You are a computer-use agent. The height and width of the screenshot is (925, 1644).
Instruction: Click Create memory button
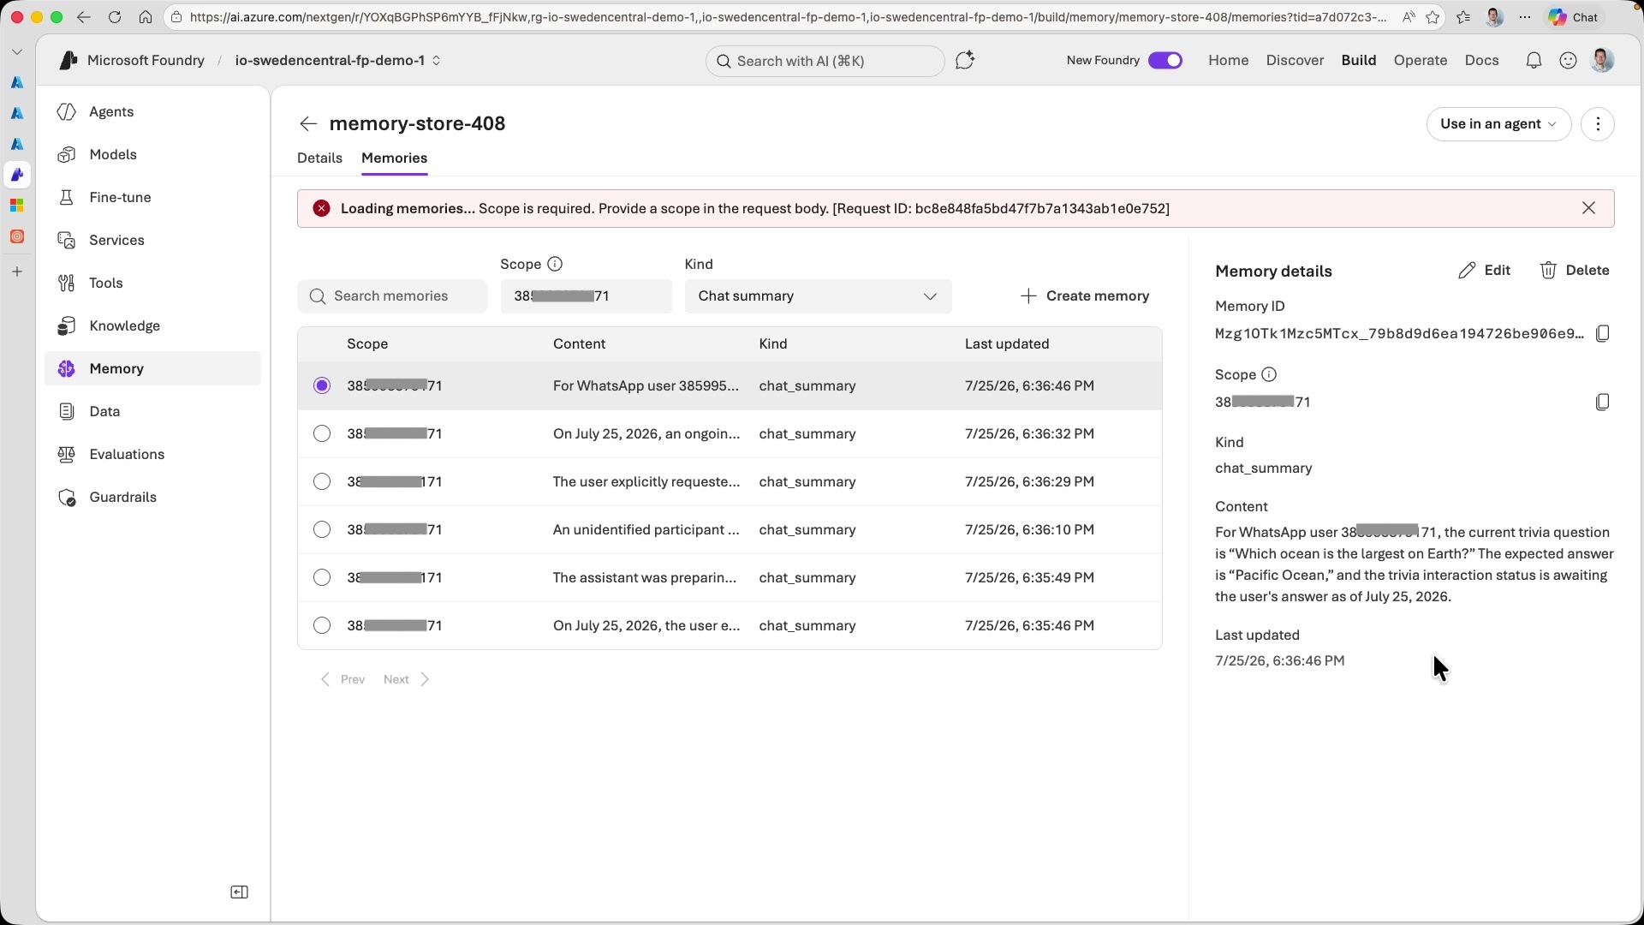pyautogui.click(x=1085, y=296)
